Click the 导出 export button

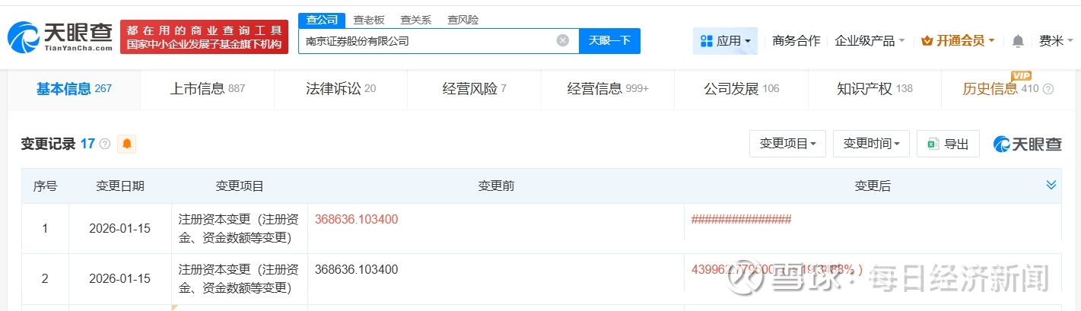pos(948,144)
